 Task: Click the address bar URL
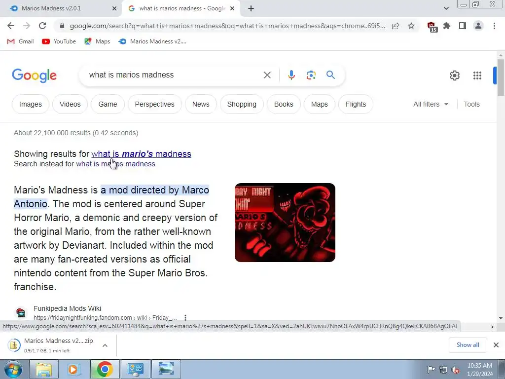pyautogui.click(x=227, y=26)
